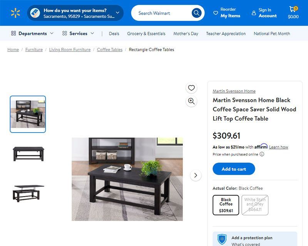Click the Sign In Account icon

(254, 13)
